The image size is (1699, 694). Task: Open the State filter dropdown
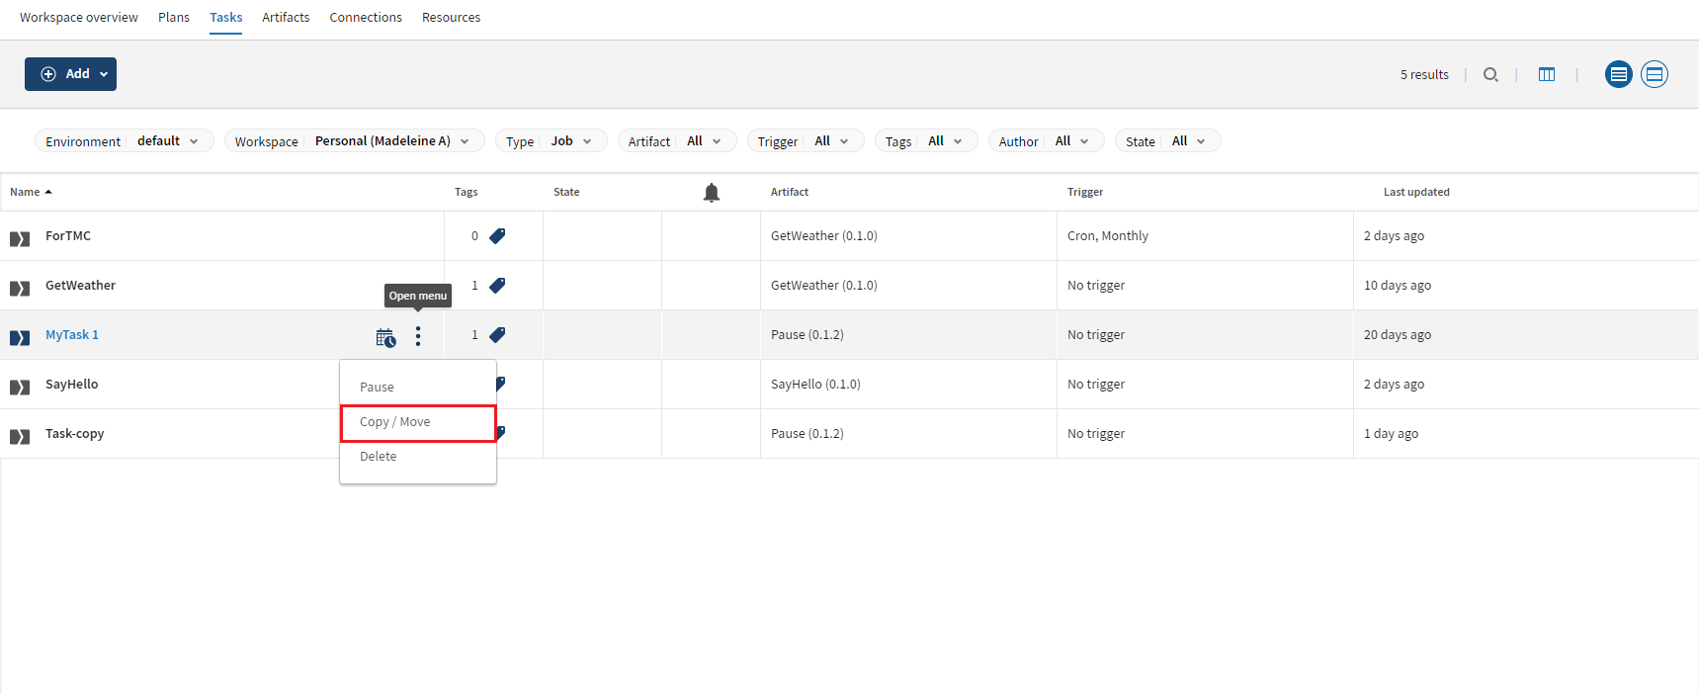(1167, 141)
